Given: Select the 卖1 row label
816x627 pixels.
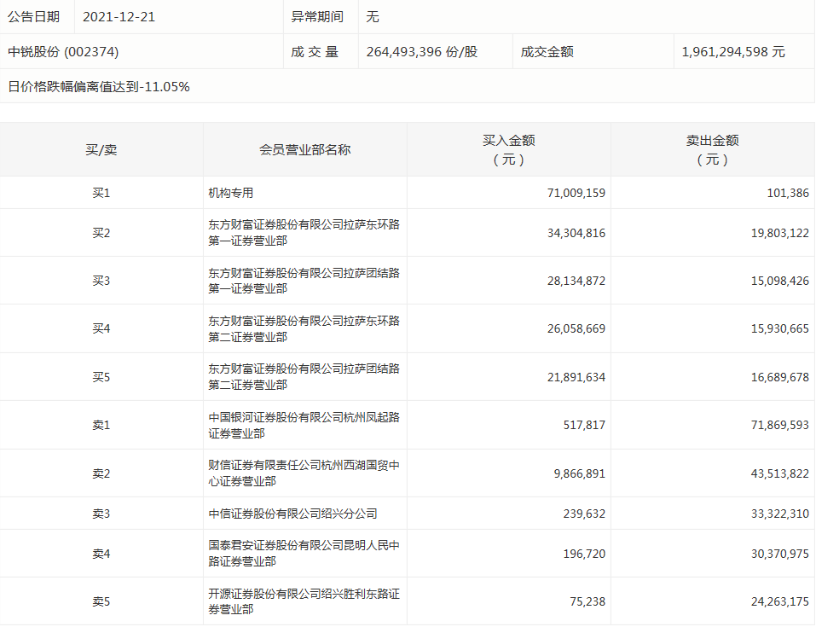Looking at the screenshot, I should pos(101,425).
